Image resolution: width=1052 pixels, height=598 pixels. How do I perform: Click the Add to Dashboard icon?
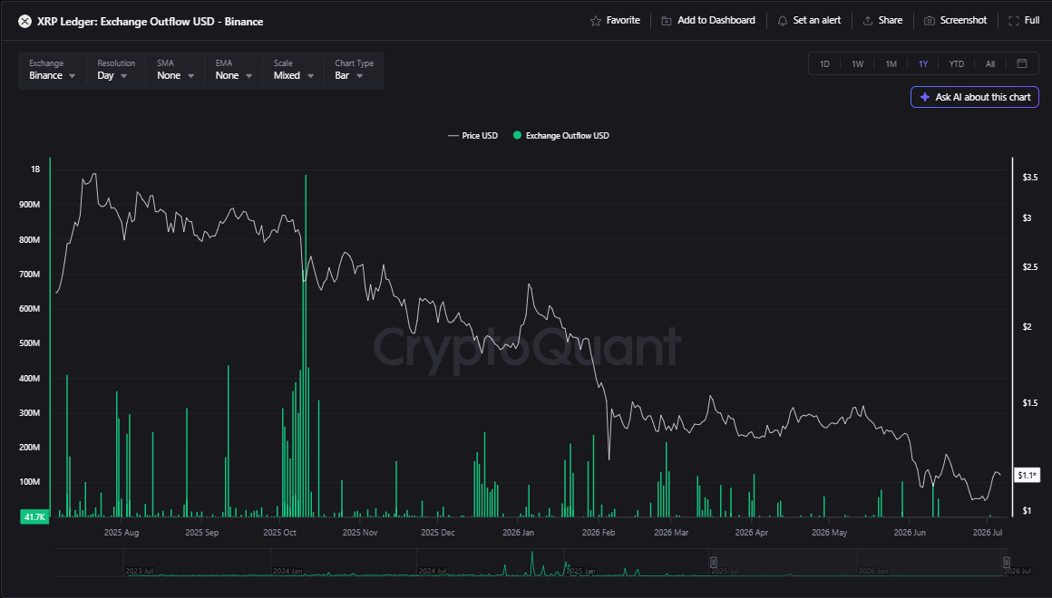(x=667, y=21)
